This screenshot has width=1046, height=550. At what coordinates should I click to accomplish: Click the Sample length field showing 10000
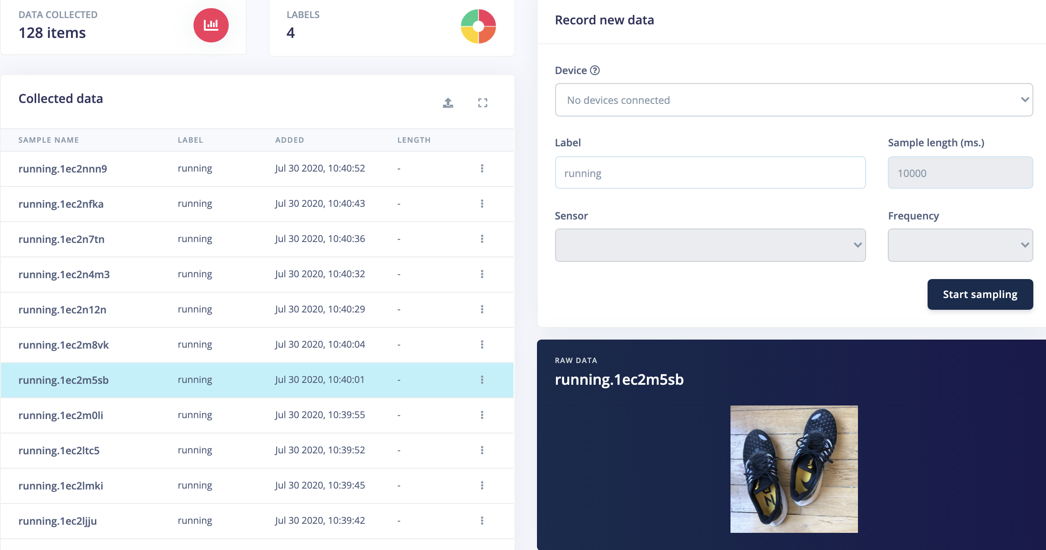coord(960,173)
